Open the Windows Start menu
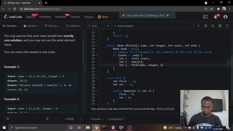The image size is (233, 131). tap(4, 128)
